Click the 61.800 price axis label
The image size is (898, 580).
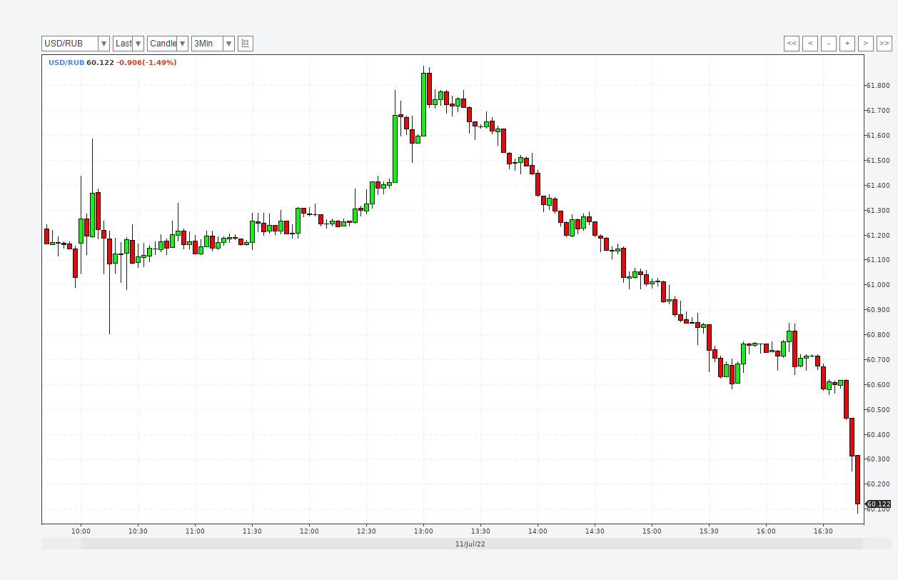877,86
